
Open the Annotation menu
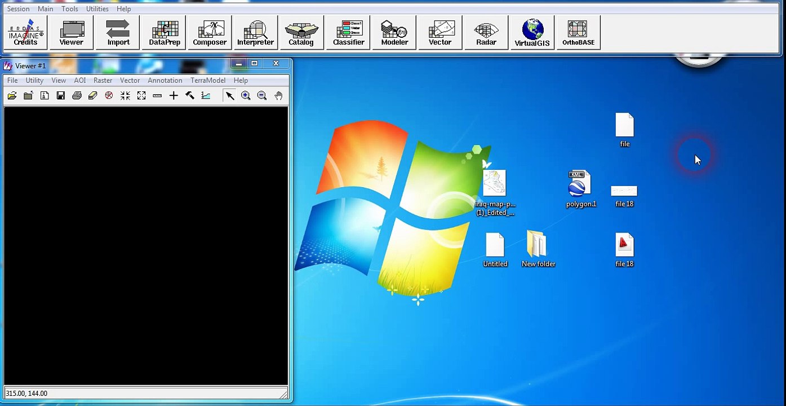165,81
